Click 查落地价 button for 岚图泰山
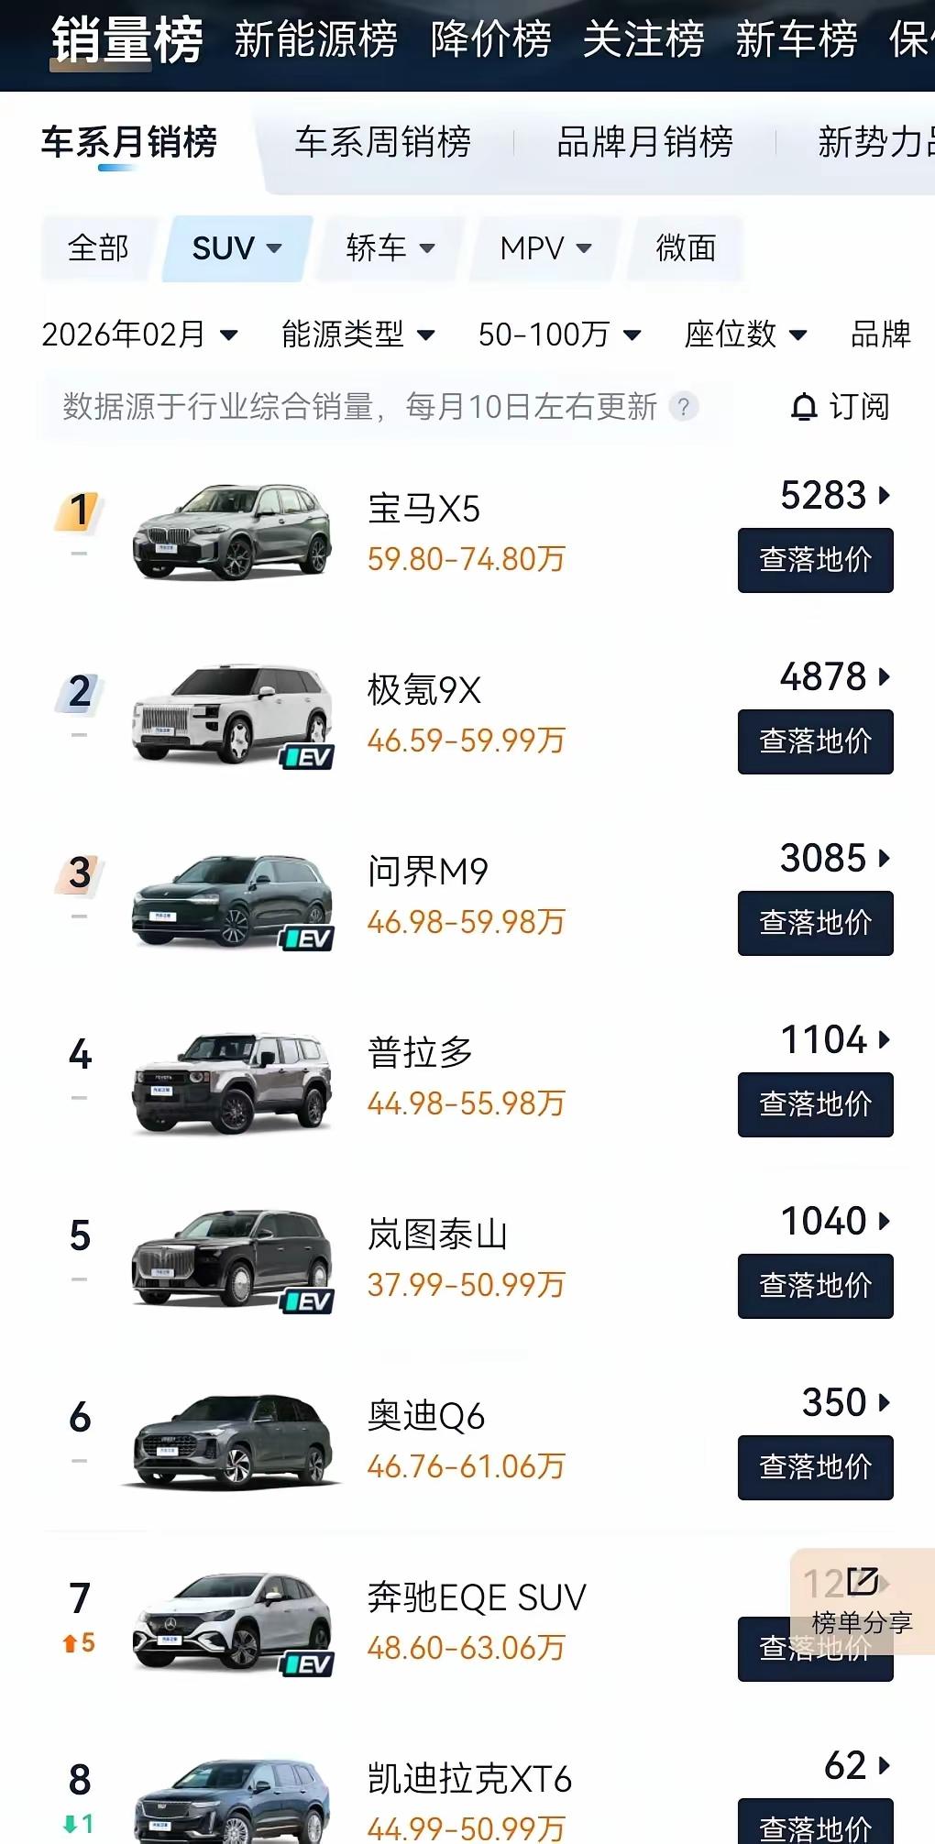The image size is (935, 1844). [815, 1286]
